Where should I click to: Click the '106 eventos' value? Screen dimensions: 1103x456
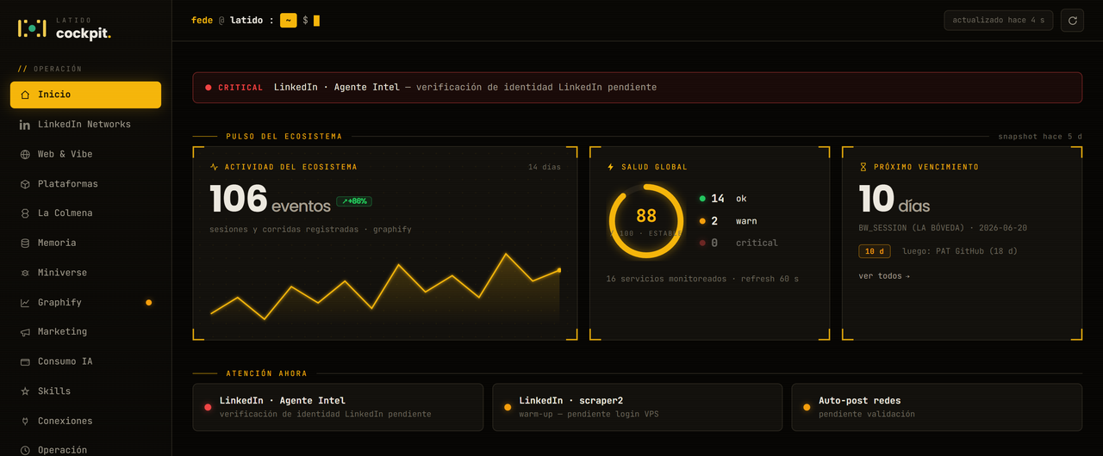270,200
